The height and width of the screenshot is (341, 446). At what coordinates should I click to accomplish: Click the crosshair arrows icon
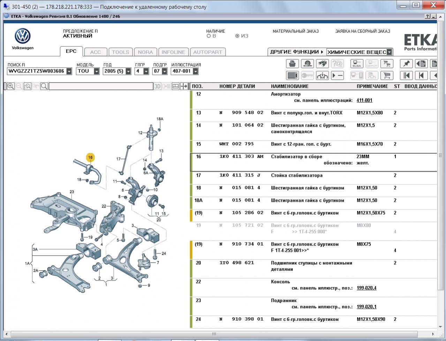pyautogui.click(x=184, y=86)
